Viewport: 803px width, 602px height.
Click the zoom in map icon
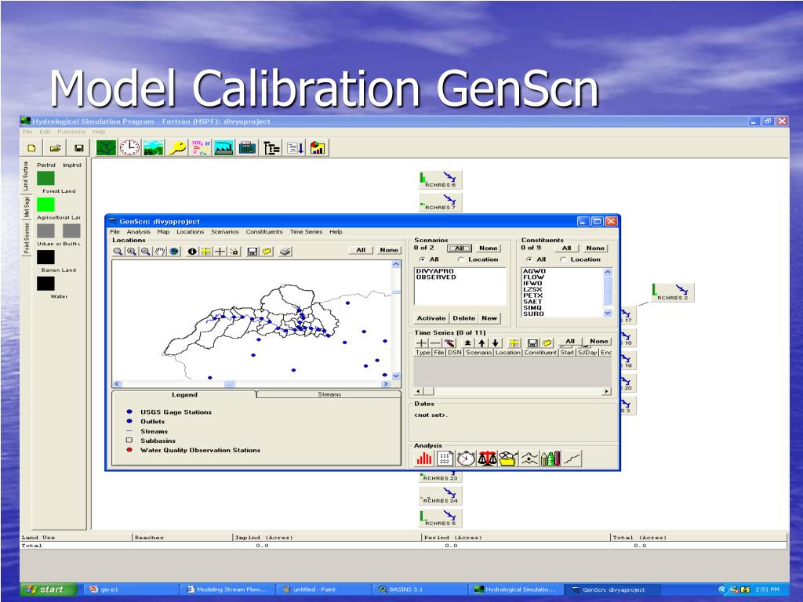pos(132,252)
